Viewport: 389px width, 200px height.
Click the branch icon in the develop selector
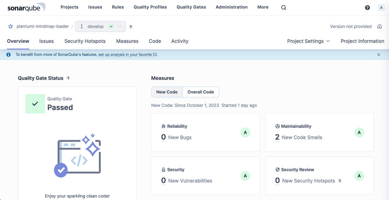[x=81, y=26]
